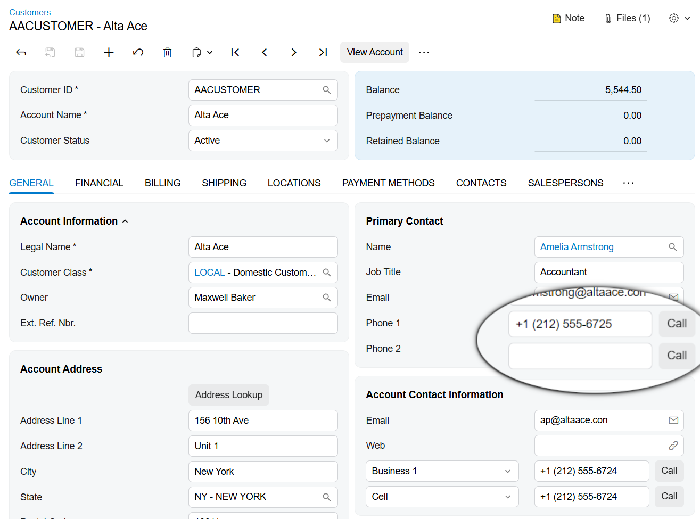Open the settings gear menu
Screen dimensions: 700x519
coord(679,18)
